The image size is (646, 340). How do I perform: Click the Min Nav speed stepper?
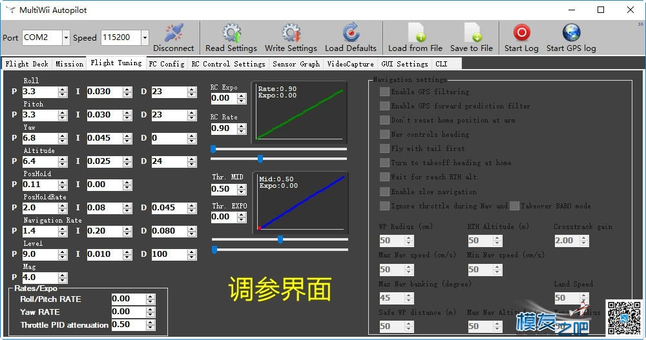tap(497, 269)
